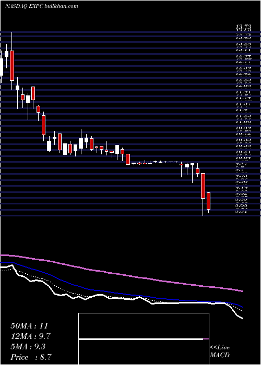The image size is (261, 365).
Task: Click the tall red candle at the chart peak
Action: [12, 65]
